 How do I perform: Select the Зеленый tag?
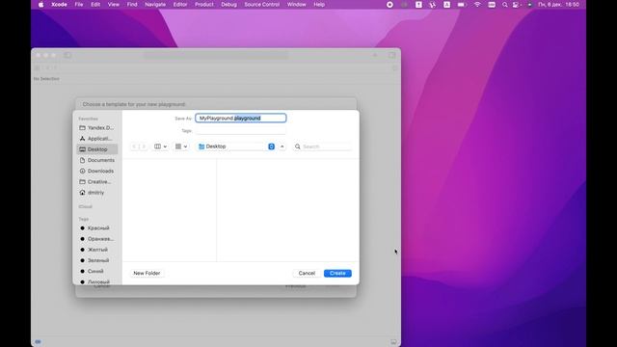[x=96, y=260]
